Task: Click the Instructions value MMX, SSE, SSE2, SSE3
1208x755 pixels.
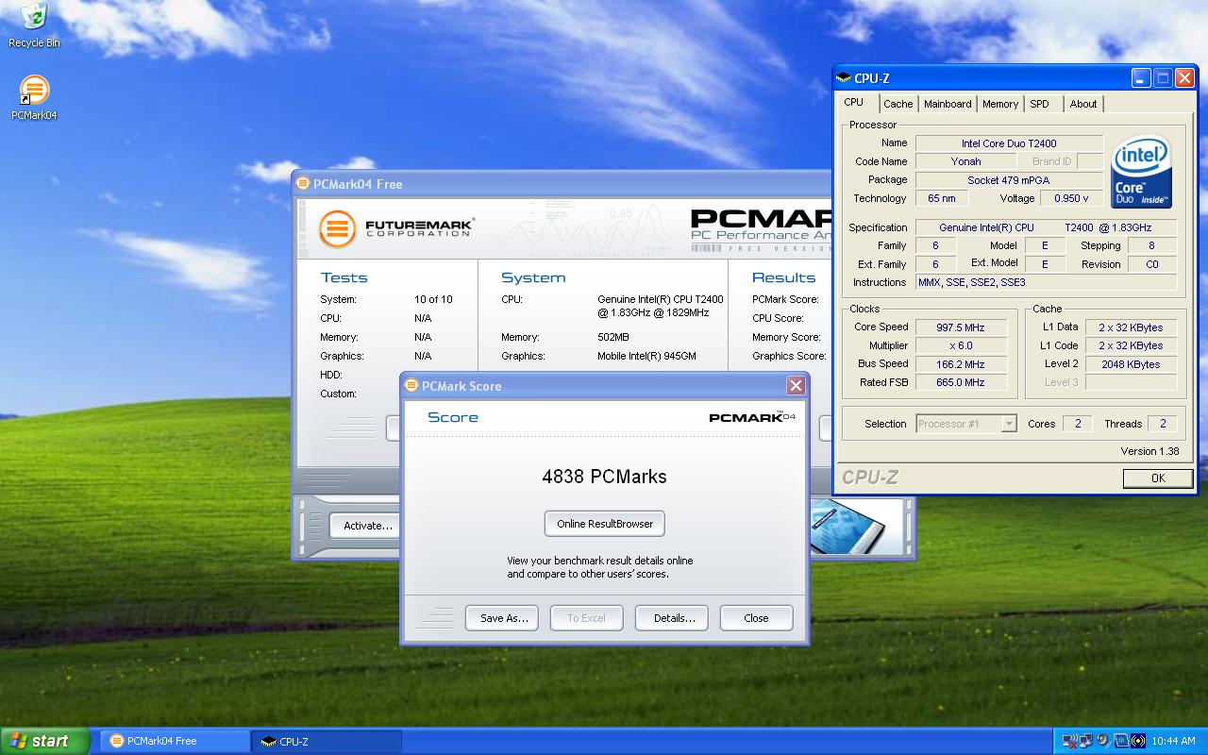Action: tap(1046, 282)
